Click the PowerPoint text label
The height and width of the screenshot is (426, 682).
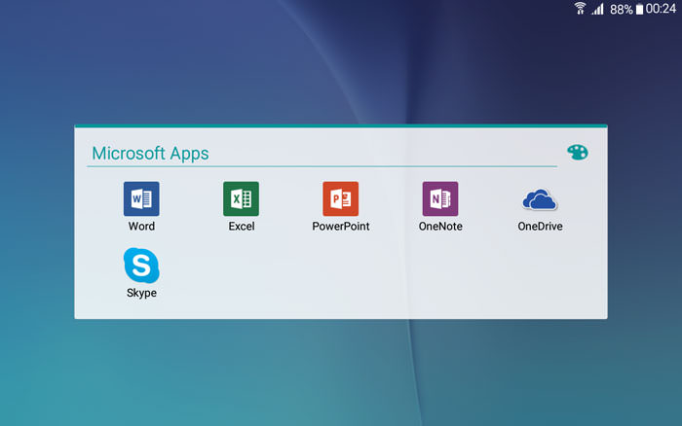click(x=340, y=227)
